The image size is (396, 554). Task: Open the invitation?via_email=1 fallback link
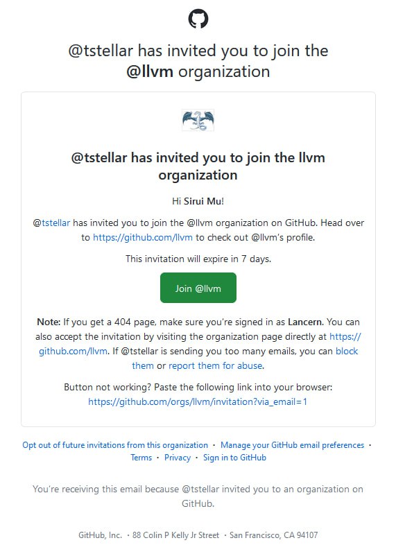[198, 401]
